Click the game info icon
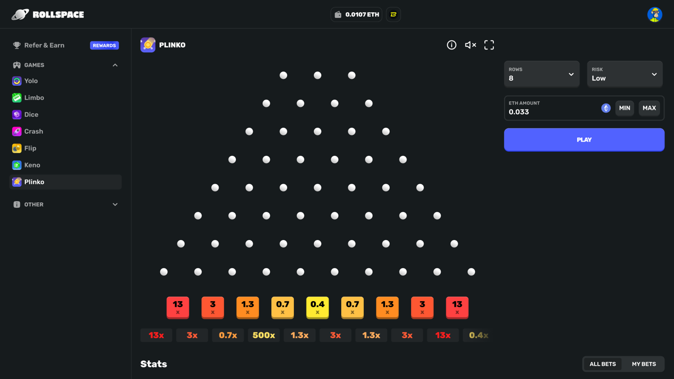 (451, 45)
